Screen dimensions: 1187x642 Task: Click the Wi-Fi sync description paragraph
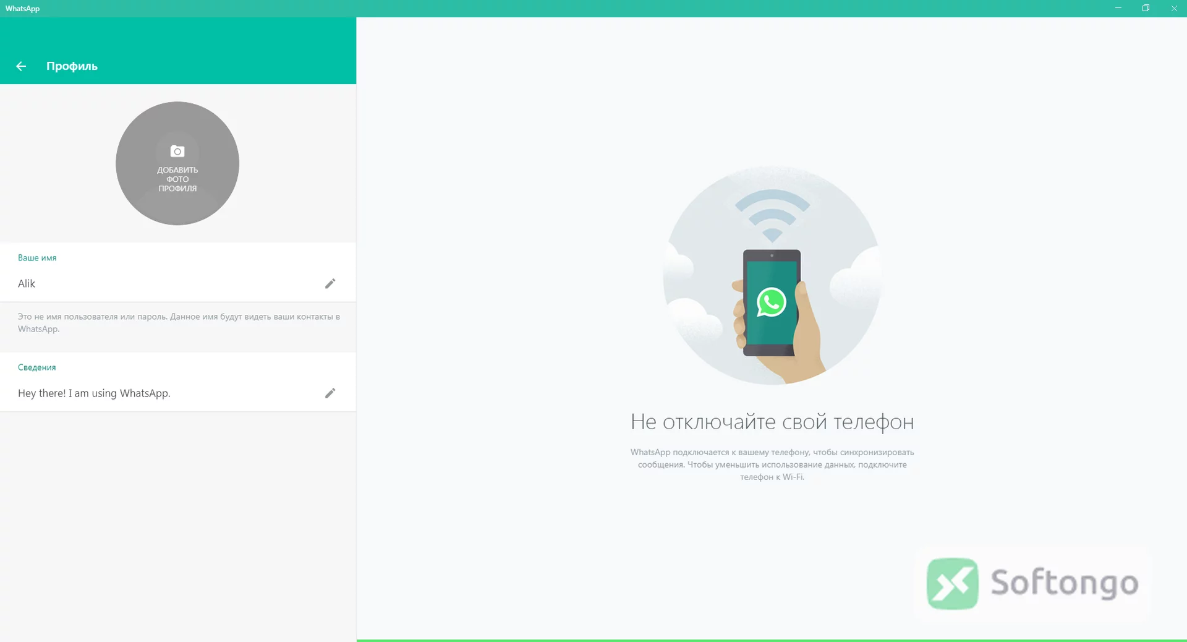point(772,464)
